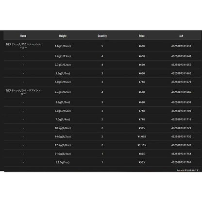Click JAN code 4525807311686
The width and height of the screenshot is (202, 202).
point(181,92)
